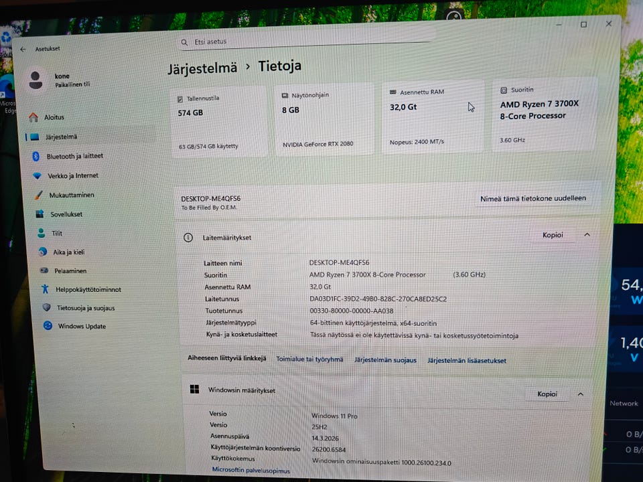The height and width of the screenshot is (482, 643).
Task: Collapse the Windowsin määritykset section chevron
Action: [580, 394]
